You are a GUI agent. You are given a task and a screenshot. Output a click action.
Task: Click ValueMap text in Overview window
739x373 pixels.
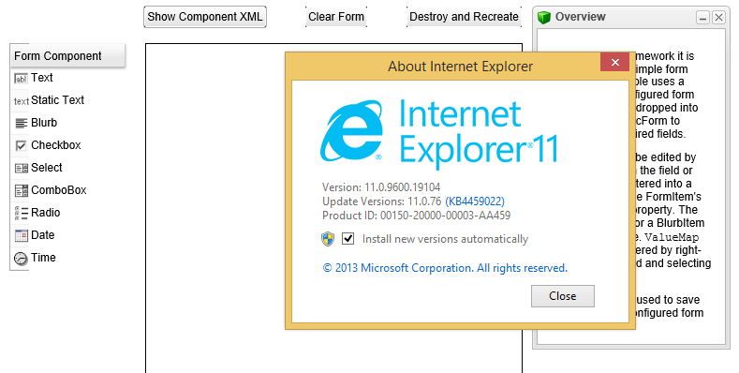tap(672, 237)
